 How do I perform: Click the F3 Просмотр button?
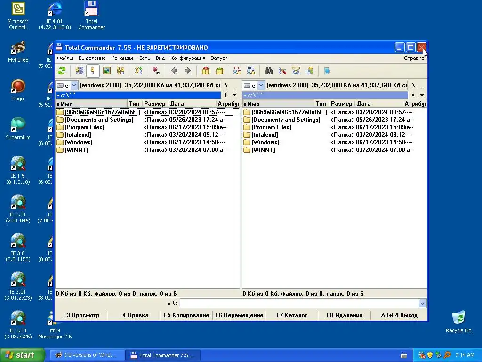click(x=81, y=315)
